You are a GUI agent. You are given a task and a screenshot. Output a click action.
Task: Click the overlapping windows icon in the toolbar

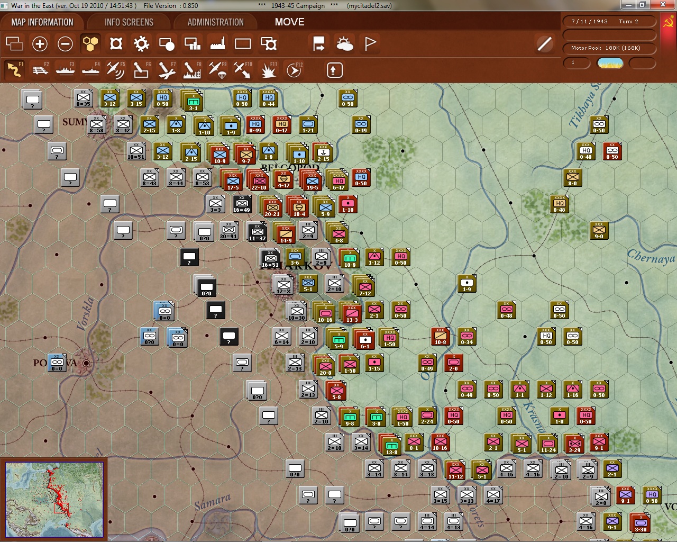click(14, 44)
